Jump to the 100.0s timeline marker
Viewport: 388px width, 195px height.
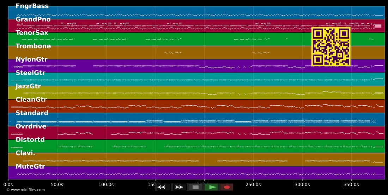point(106,184)
